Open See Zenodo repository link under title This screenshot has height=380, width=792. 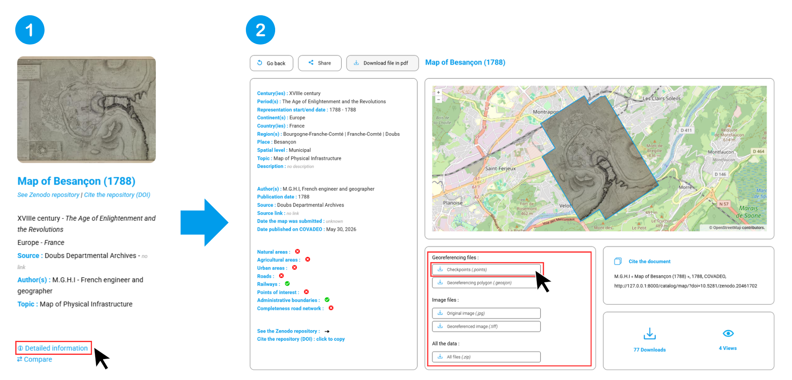click(48, 195)
